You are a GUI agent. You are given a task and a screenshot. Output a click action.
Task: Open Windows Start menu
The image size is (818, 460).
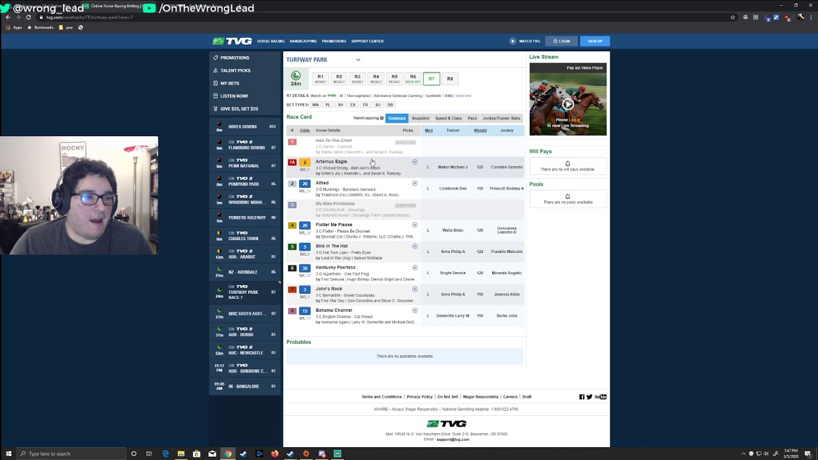pyautogui.click(x=8, y=454)
